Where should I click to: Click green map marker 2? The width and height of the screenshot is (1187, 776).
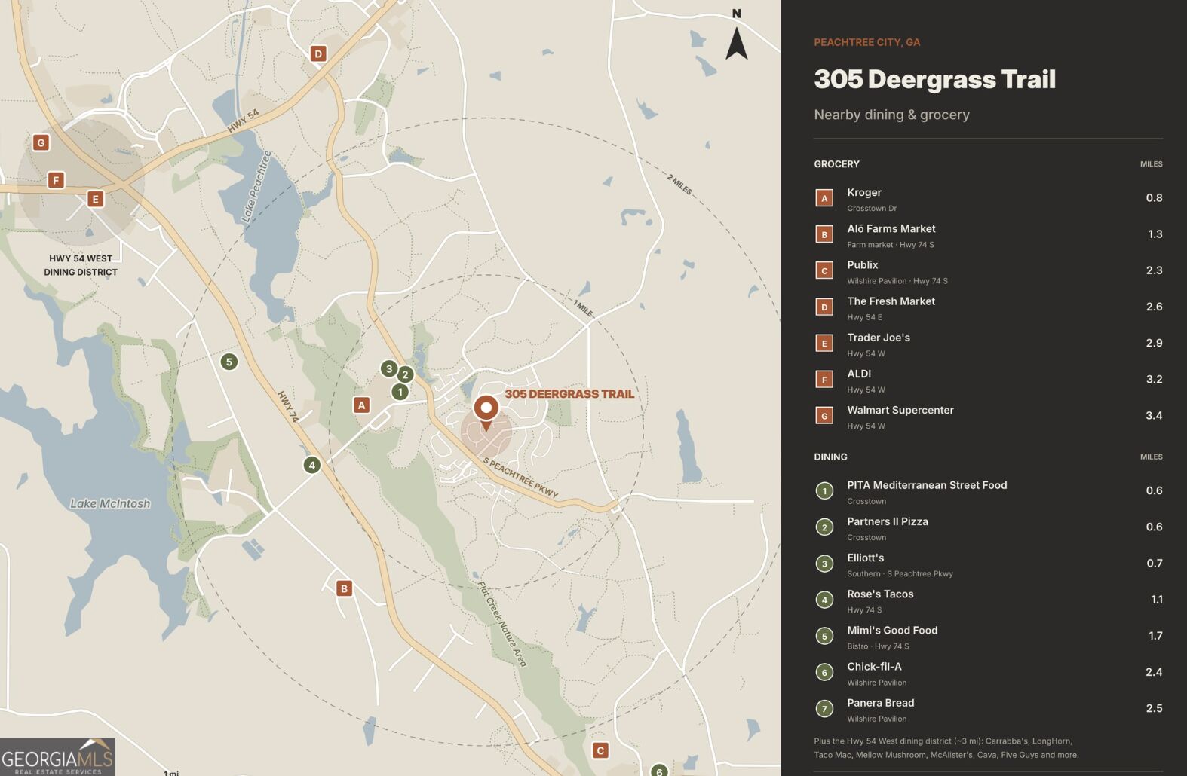coord(405,374)
